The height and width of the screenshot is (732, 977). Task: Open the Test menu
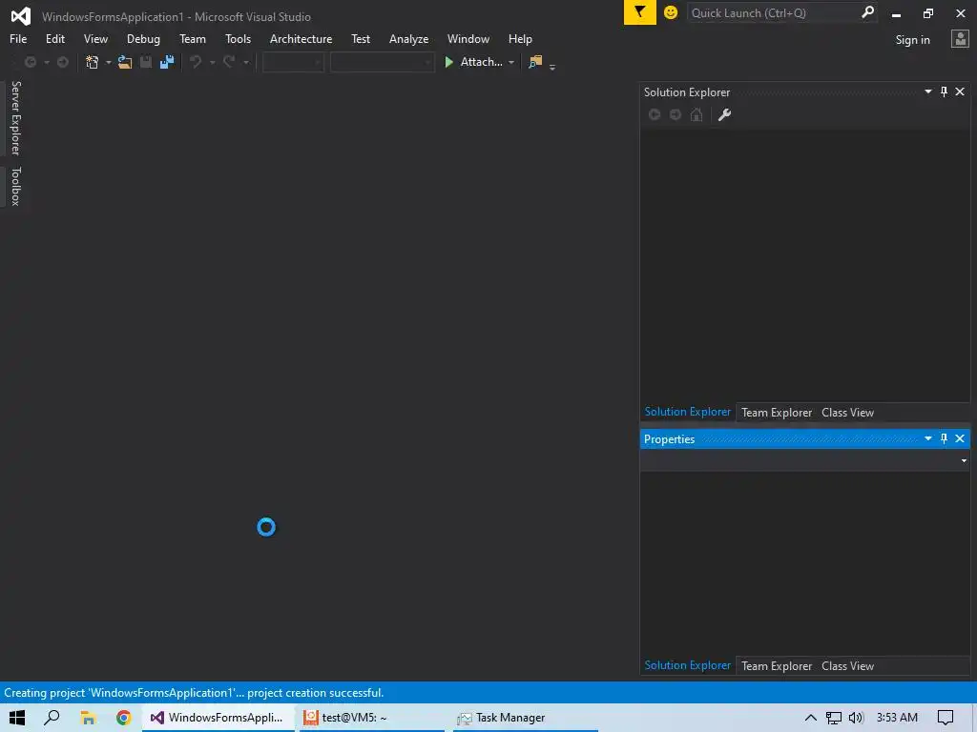tap(360, 38)
